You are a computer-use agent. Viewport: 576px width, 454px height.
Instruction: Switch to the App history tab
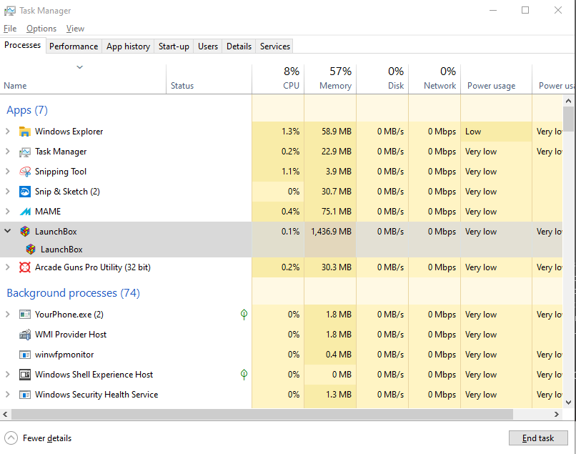pyautogui.click(x=128, y=46)
